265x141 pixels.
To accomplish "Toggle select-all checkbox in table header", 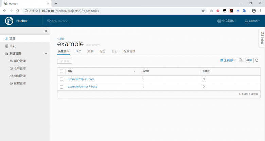I will point(61,71).
